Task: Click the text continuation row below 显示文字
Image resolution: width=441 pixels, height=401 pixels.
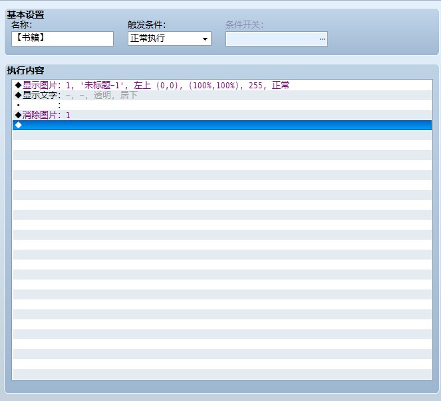Action: point(222,106)
